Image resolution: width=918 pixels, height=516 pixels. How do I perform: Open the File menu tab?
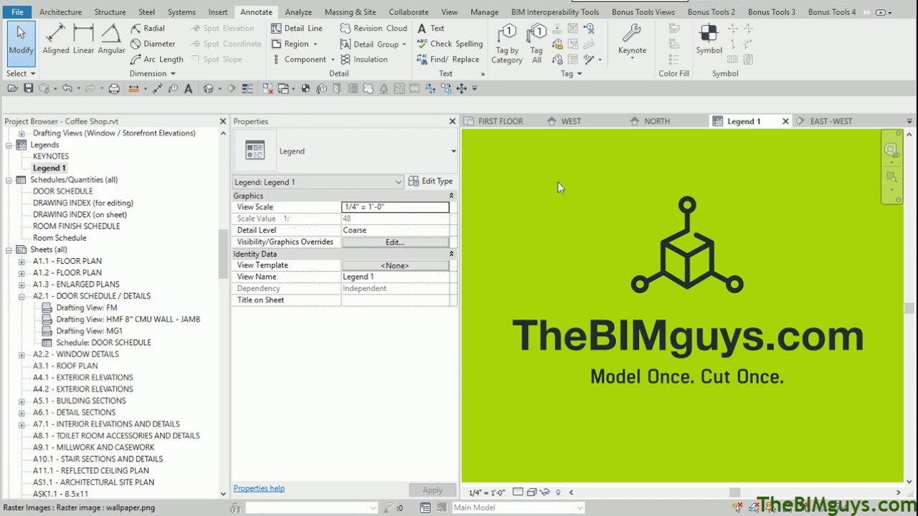[17, 12]
